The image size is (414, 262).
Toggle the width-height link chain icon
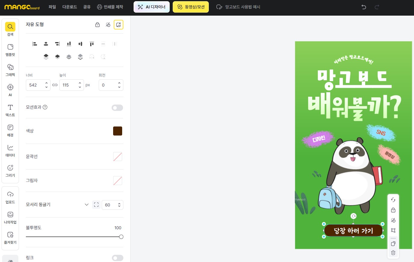pyautogui.click(x=55, y=85)
